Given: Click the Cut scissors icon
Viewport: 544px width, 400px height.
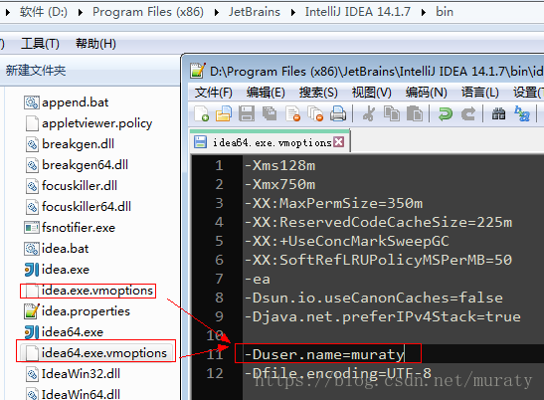Looking at the screenshot, I should (368, 113).
